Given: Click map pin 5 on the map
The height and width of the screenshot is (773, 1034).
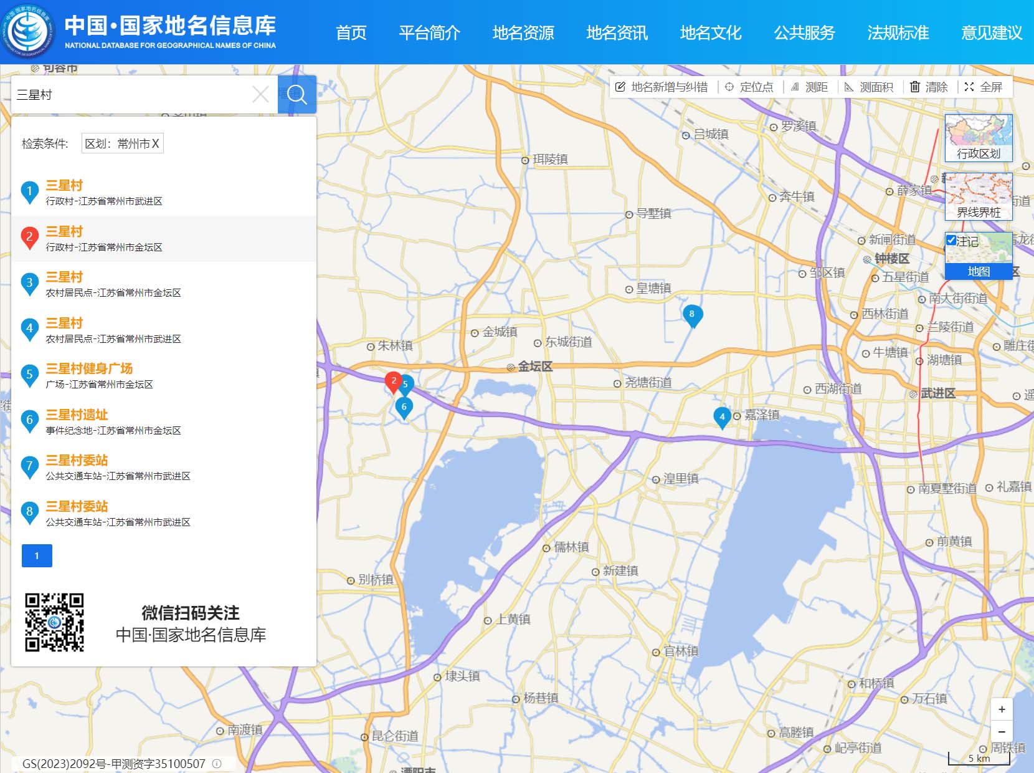Looking at the screenshot, I should coord(407,385).
